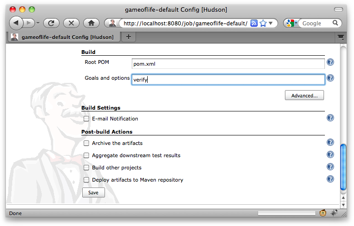
Task: Click the resize grip at status bar corner
Action: (x=344, y=214)
